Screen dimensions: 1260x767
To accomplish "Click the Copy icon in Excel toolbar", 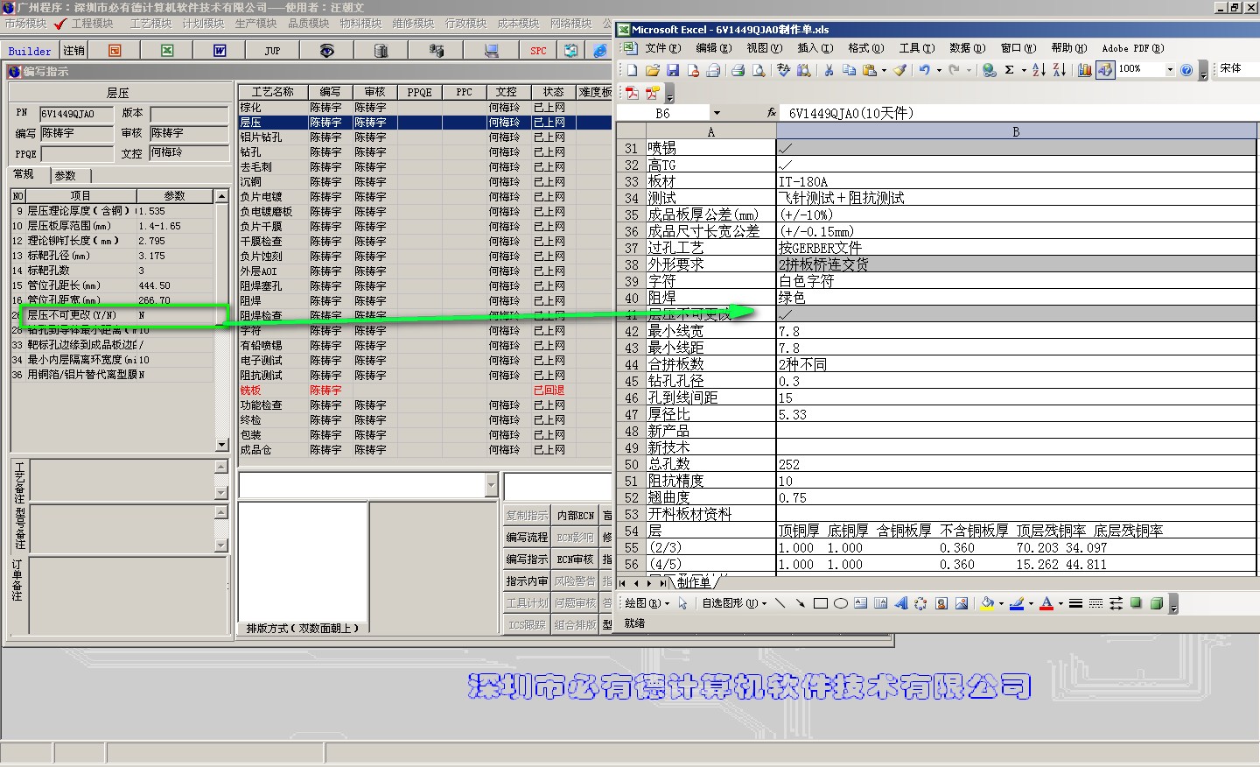I will [849, 70].
